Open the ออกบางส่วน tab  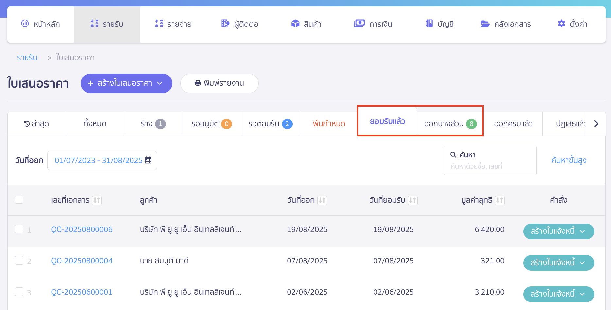point(450,124)
